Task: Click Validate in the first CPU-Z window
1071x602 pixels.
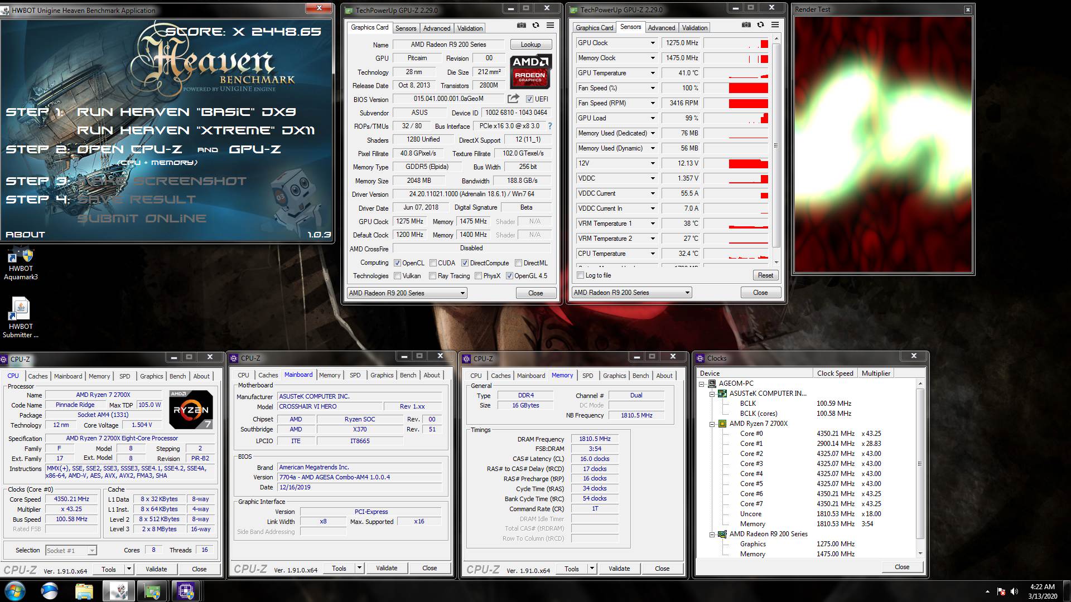Action: [x=156, y=569]
